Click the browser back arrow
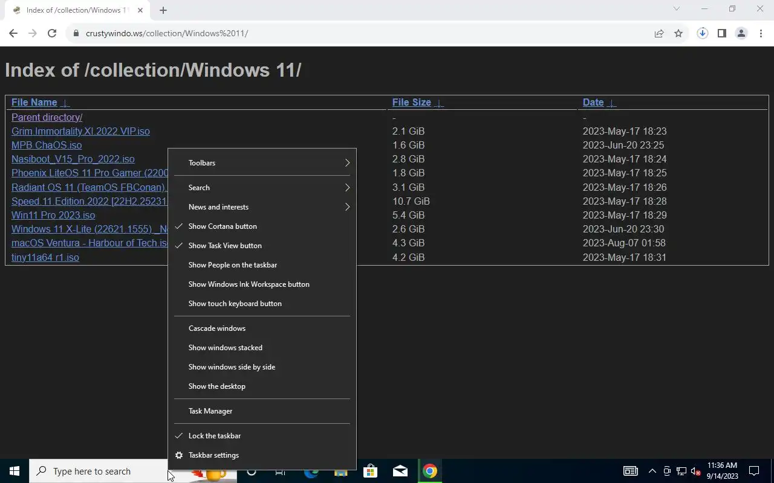This screenshot has width=774, height=483. tap(13, 33)
